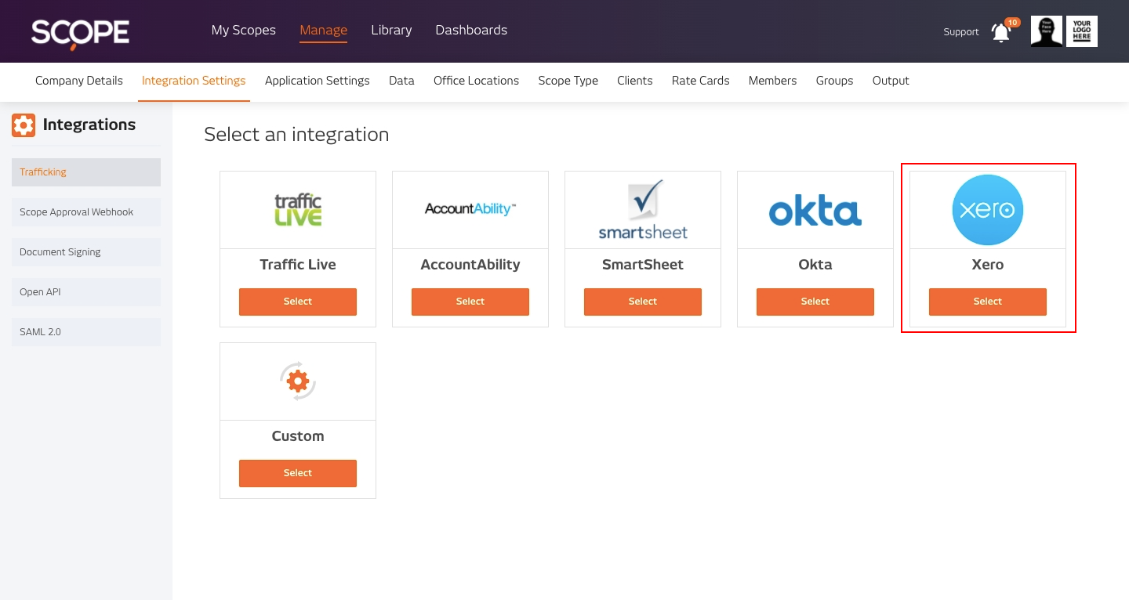This screenshot has height=600, width=1129.
Task: Click the 'Select an integration' heading
Action: pos(296,135)
